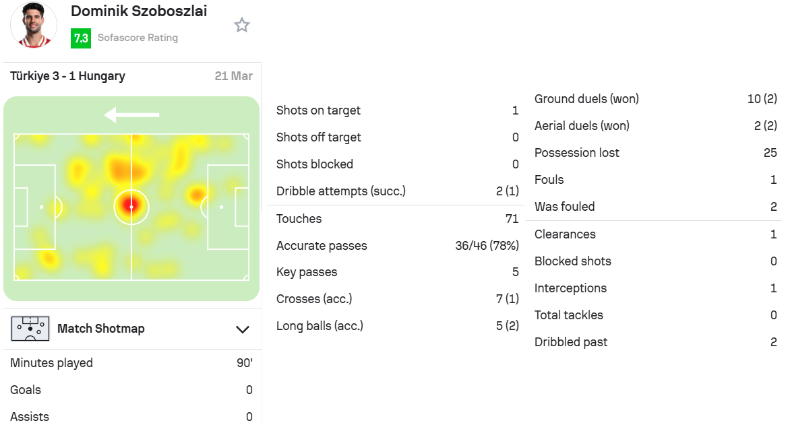Select the Key passes stat row
Viewport: 788px width, 425px height.
click(397, 272)
